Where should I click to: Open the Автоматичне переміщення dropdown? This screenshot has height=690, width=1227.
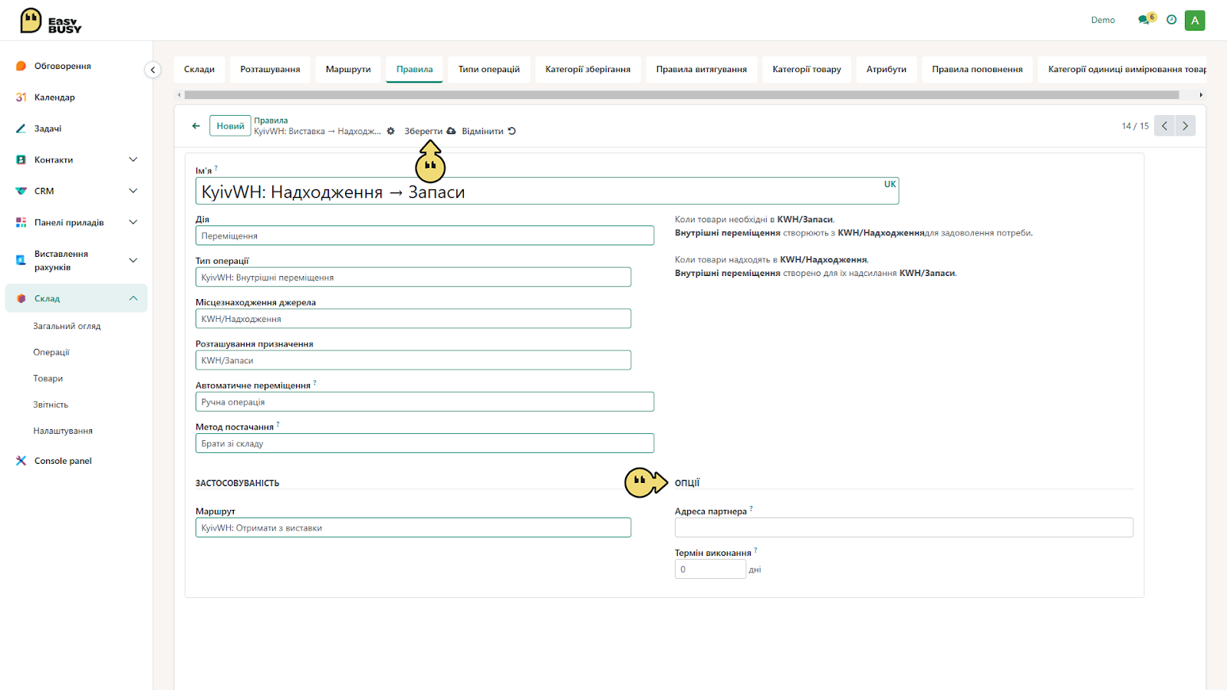click(425, 402)
